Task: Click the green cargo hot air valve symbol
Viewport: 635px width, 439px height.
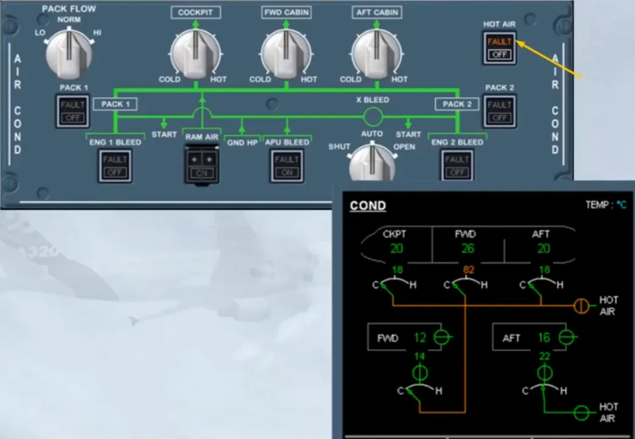Action: (582, 413)
